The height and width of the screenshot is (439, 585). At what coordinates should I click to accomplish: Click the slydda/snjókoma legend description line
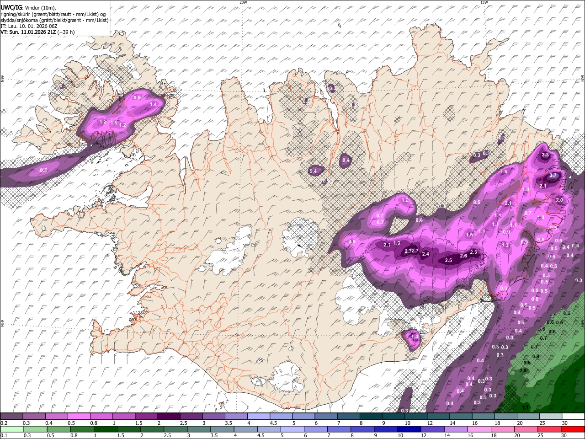(54, 20)
